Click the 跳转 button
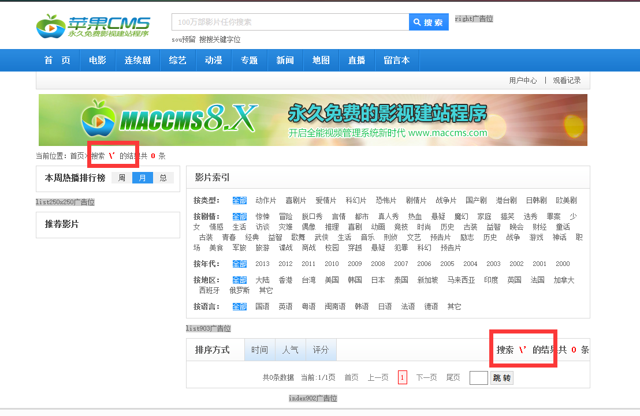Image resolution: width=640 pixels, height=416 pixels. click(501, 378)
